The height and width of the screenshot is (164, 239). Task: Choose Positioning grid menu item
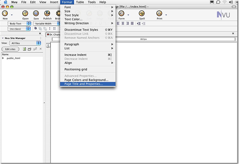(x=88, y=69)
